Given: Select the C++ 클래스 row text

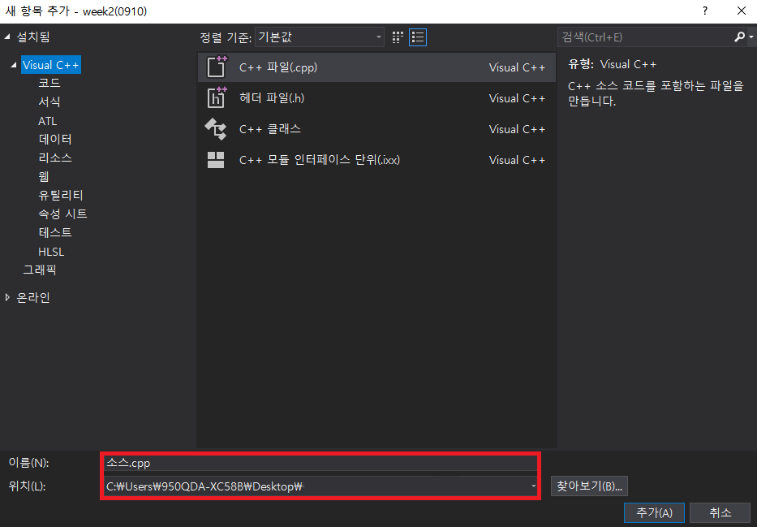Looking at the screenshot, I should pyautogui.click(x=270, y=129).
